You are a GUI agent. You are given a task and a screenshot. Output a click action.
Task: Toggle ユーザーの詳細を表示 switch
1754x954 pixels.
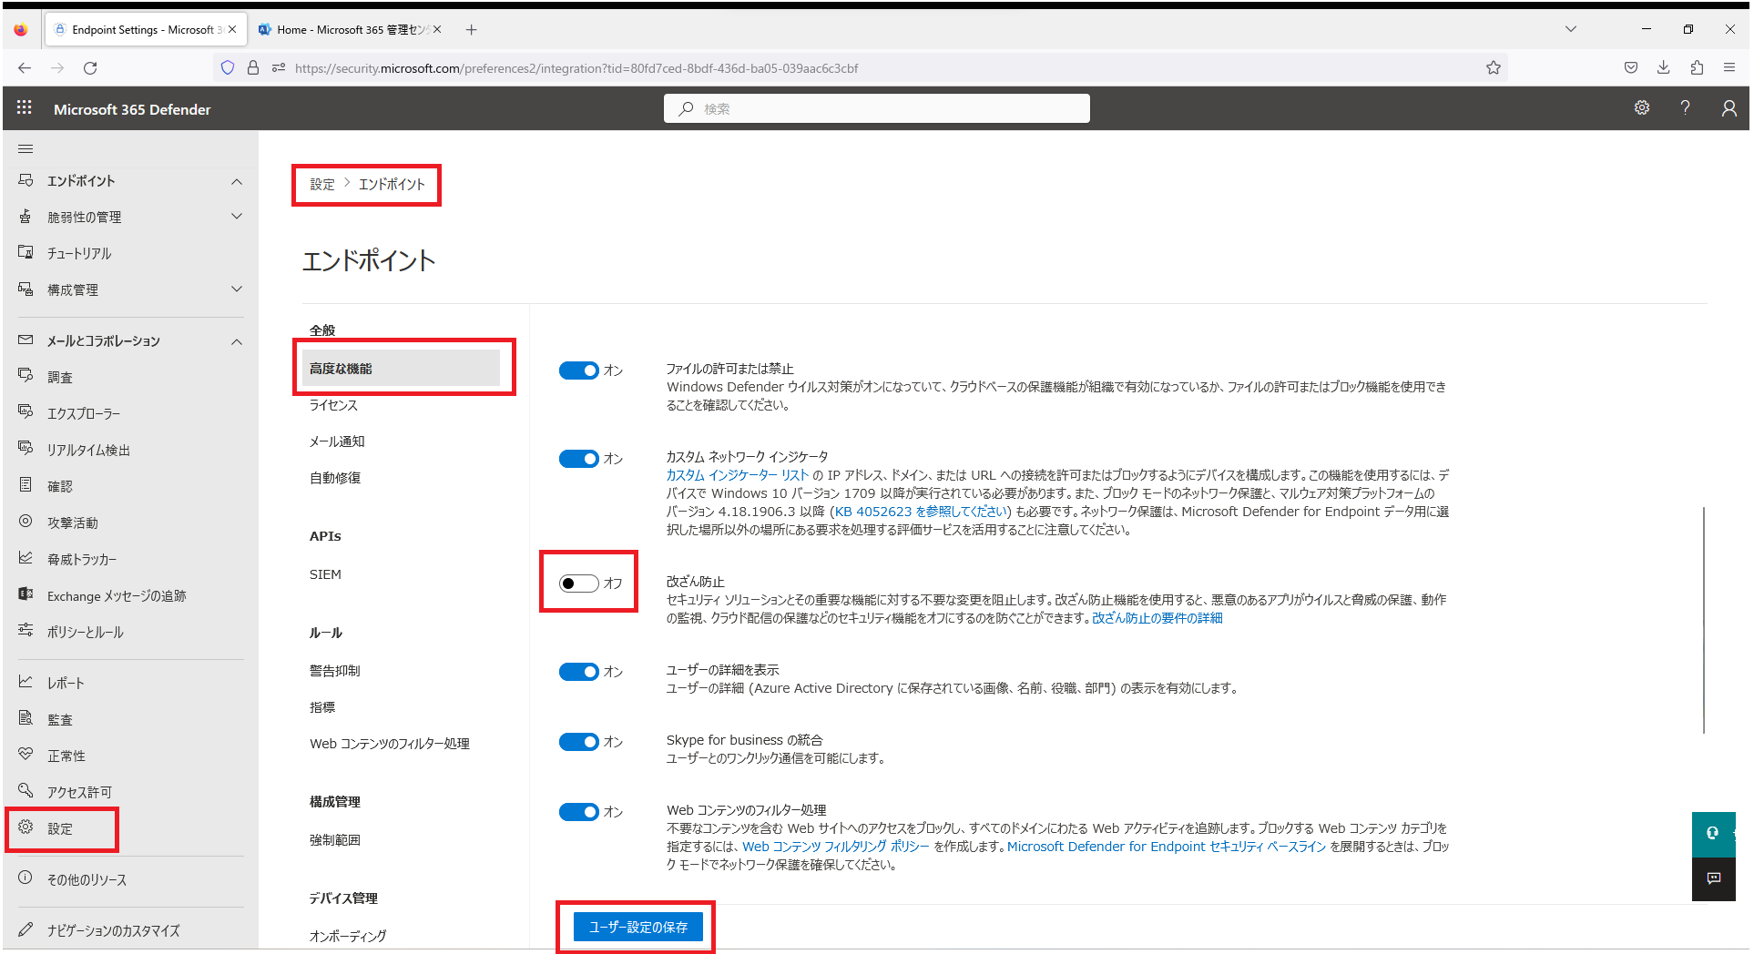[578, 672]
